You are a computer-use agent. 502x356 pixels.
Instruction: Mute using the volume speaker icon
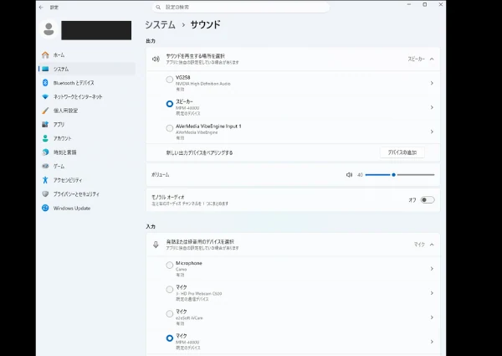point(349,174)
